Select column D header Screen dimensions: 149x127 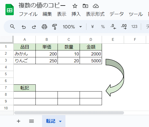click(91, 39)
